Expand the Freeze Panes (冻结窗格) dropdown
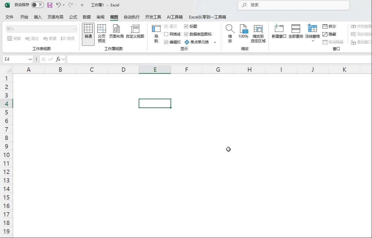 313,41
